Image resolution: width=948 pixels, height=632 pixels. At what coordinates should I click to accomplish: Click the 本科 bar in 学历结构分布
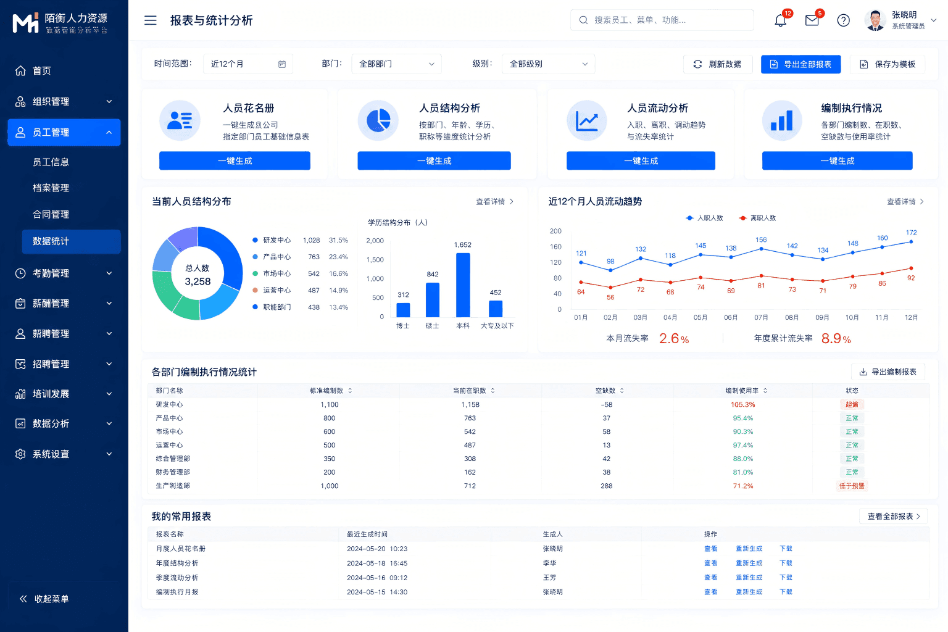463,285
